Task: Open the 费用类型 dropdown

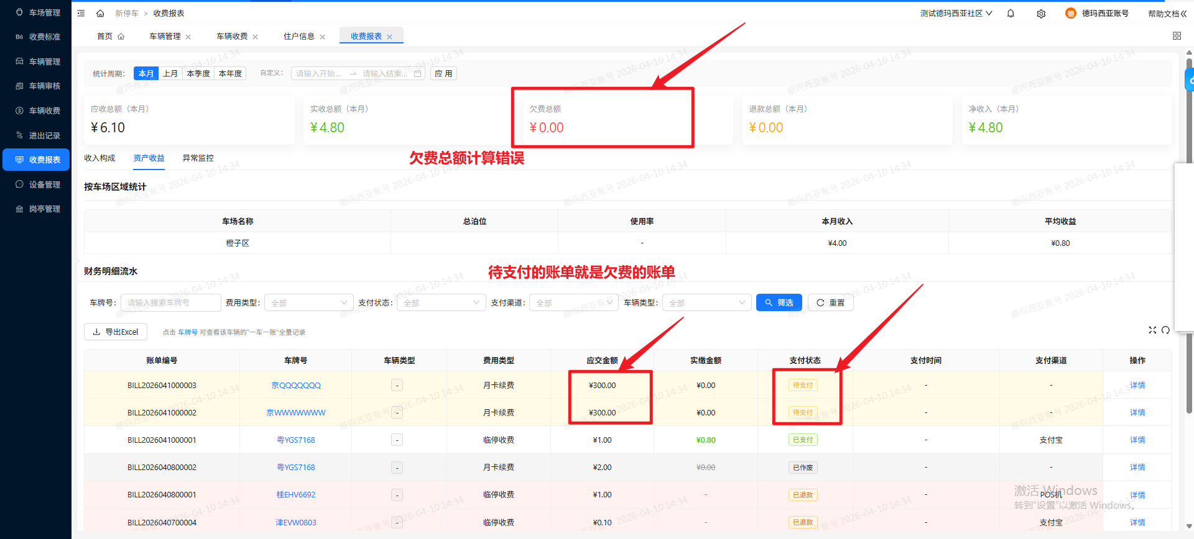Action: [x=308, y=303]
